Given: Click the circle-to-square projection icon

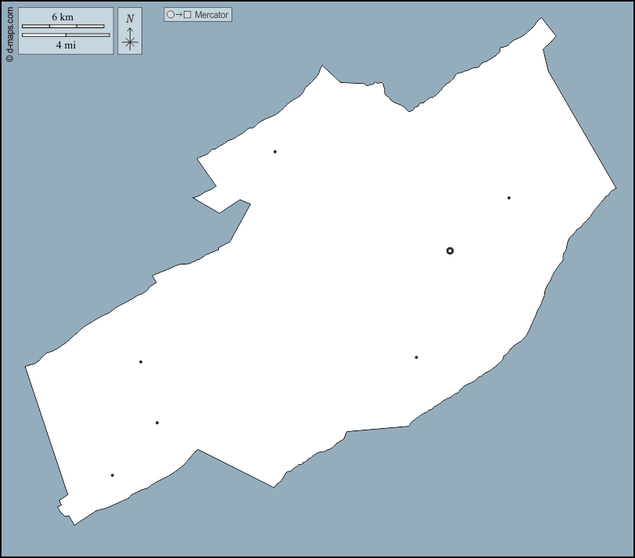Looking at the screenshot, I should click(178, 15).
